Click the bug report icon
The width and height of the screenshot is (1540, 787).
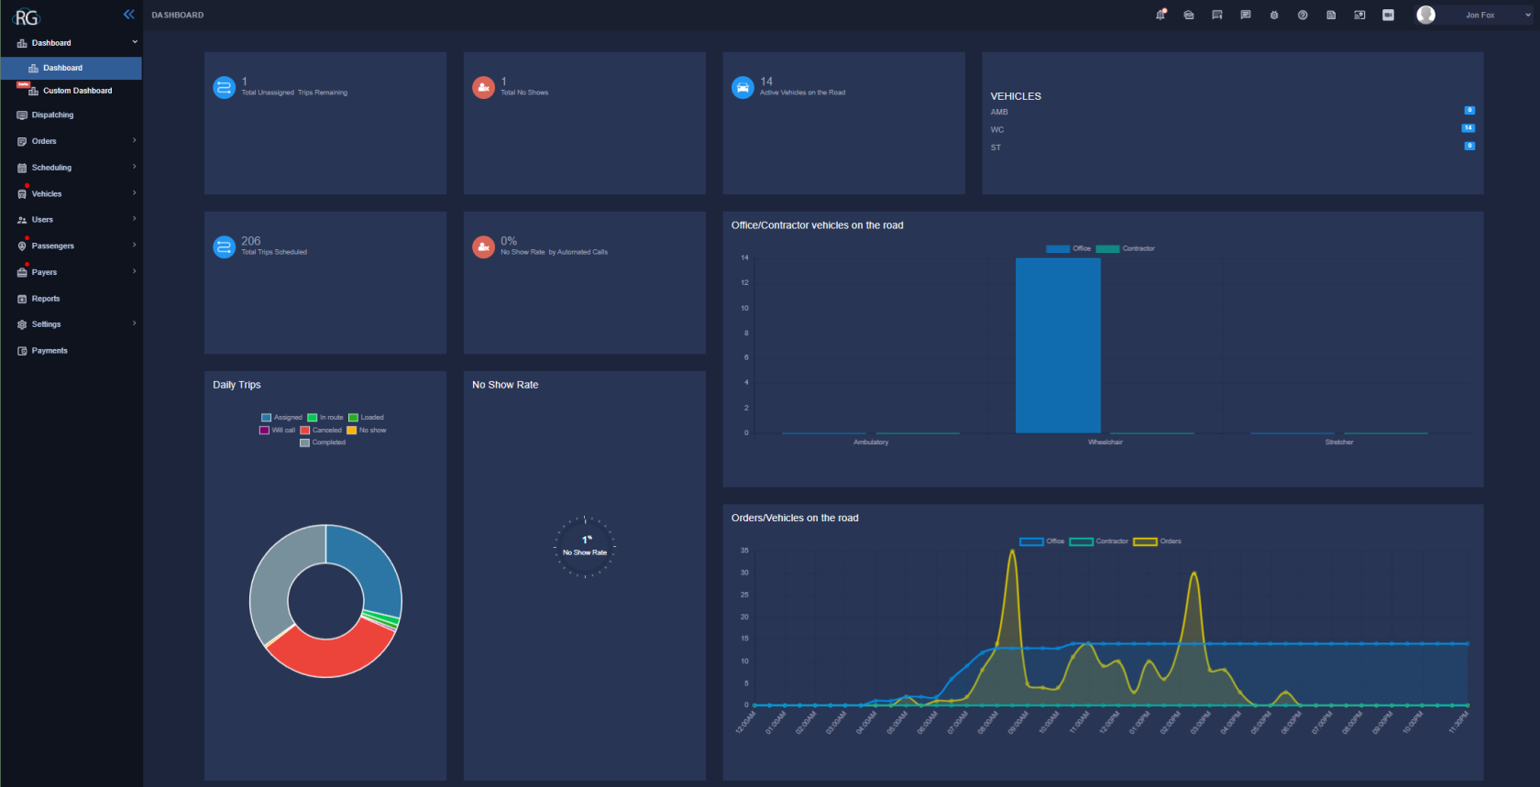click(1274, 15)
